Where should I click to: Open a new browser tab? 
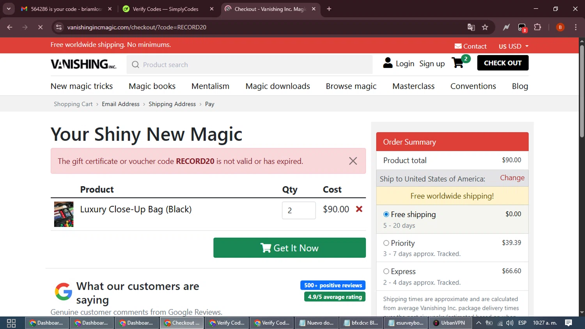click(329, 9)
